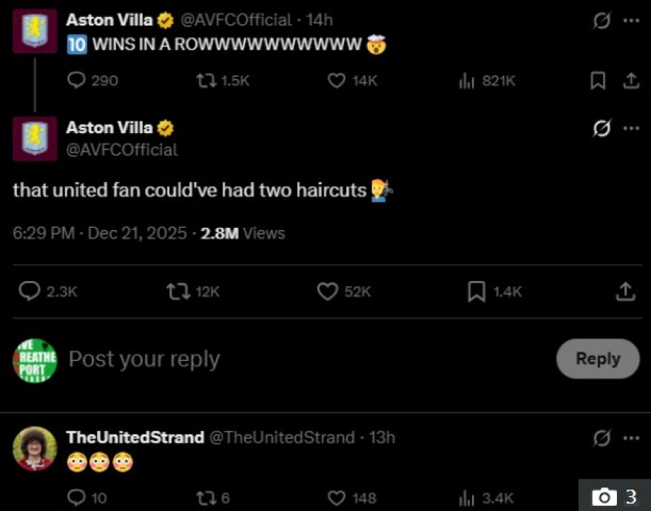Open the photo gallery camera counter
The image size is (651, 511).
point(615,496)
